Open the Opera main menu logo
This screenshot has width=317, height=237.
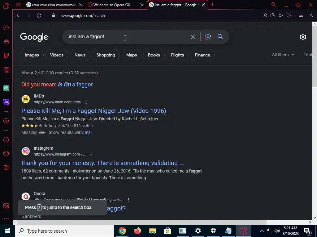6,6
